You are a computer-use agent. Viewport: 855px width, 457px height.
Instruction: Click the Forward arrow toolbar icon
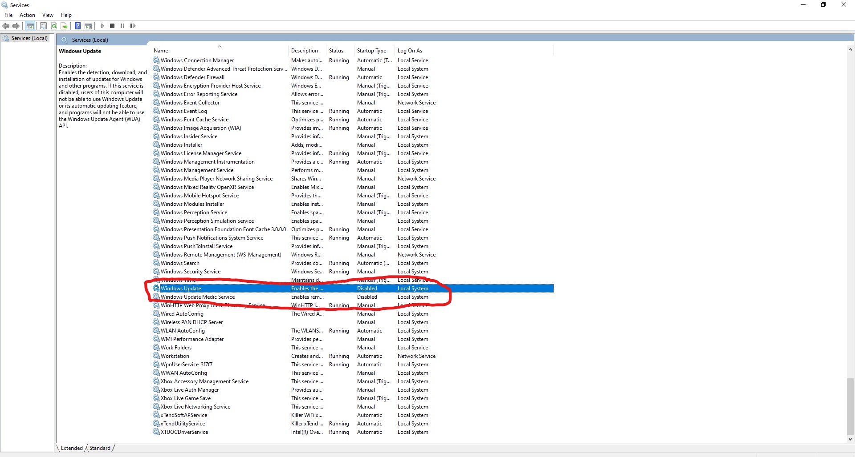tap(16, 26)
